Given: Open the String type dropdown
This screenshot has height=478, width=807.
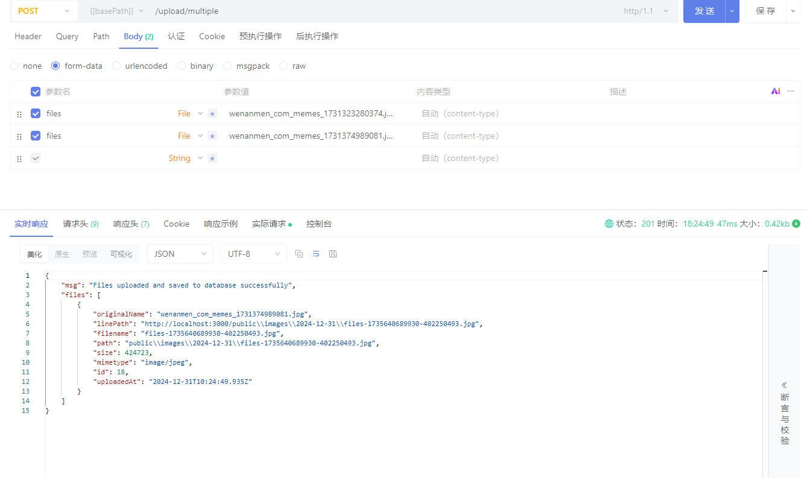Looking at the screenshot, I should [186, 158].
